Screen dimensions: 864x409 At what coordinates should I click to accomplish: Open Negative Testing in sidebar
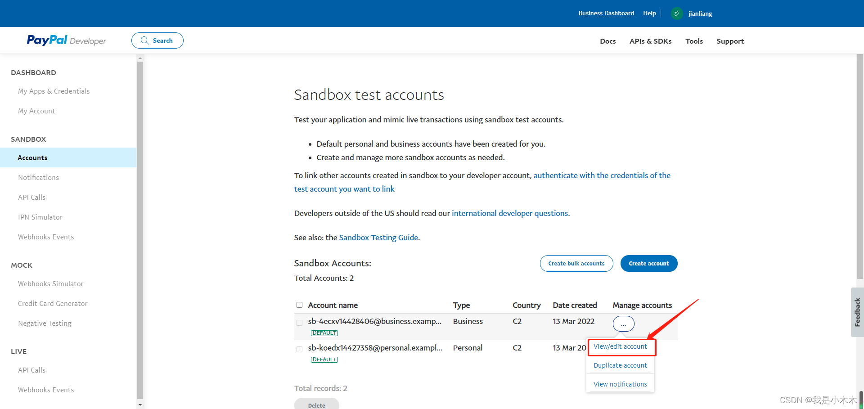click(45, 323)
